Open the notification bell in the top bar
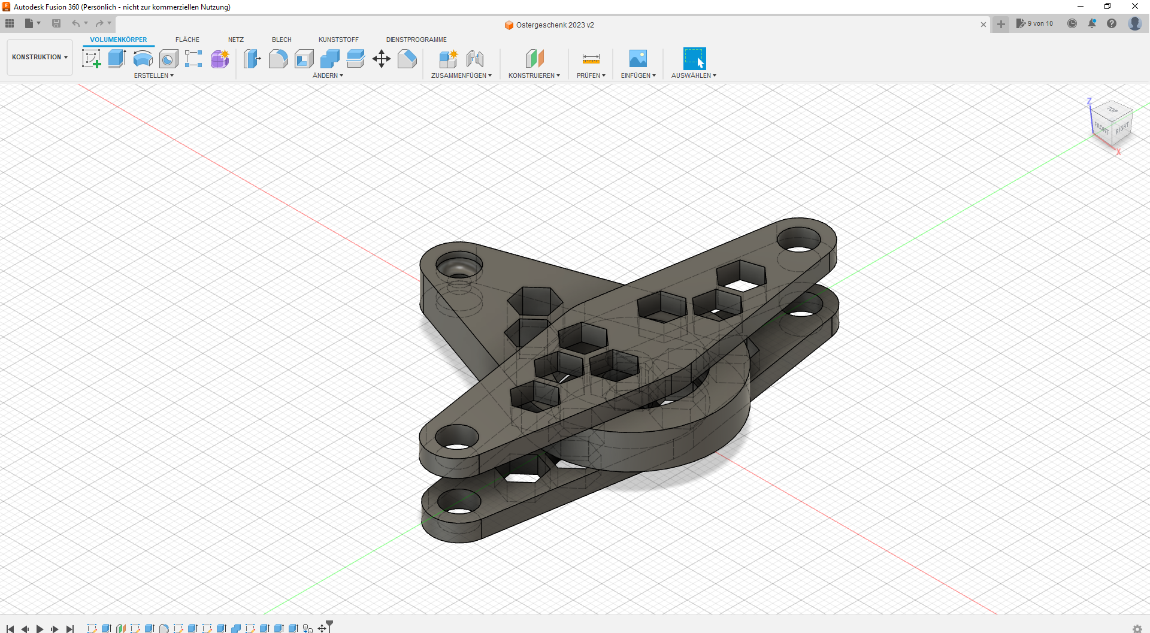 pos(1091,23)
